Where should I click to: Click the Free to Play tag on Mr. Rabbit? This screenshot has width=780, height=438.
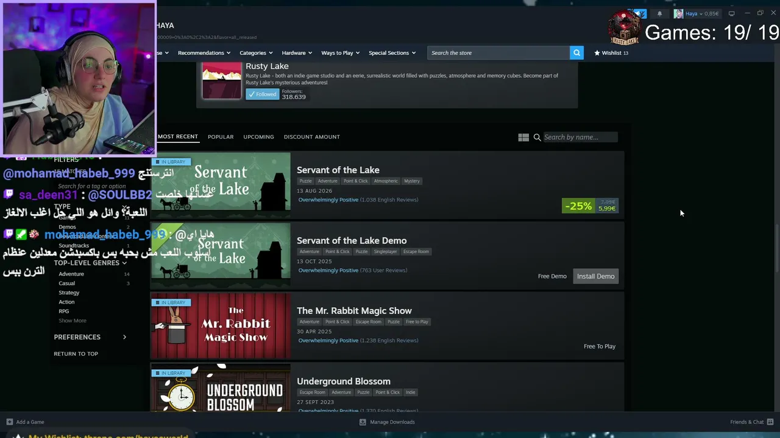click(x=417, y=322)
